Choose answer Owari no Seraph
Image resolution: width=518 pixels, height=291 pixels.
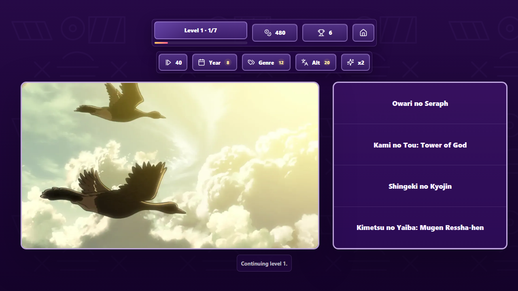[420, 103]
